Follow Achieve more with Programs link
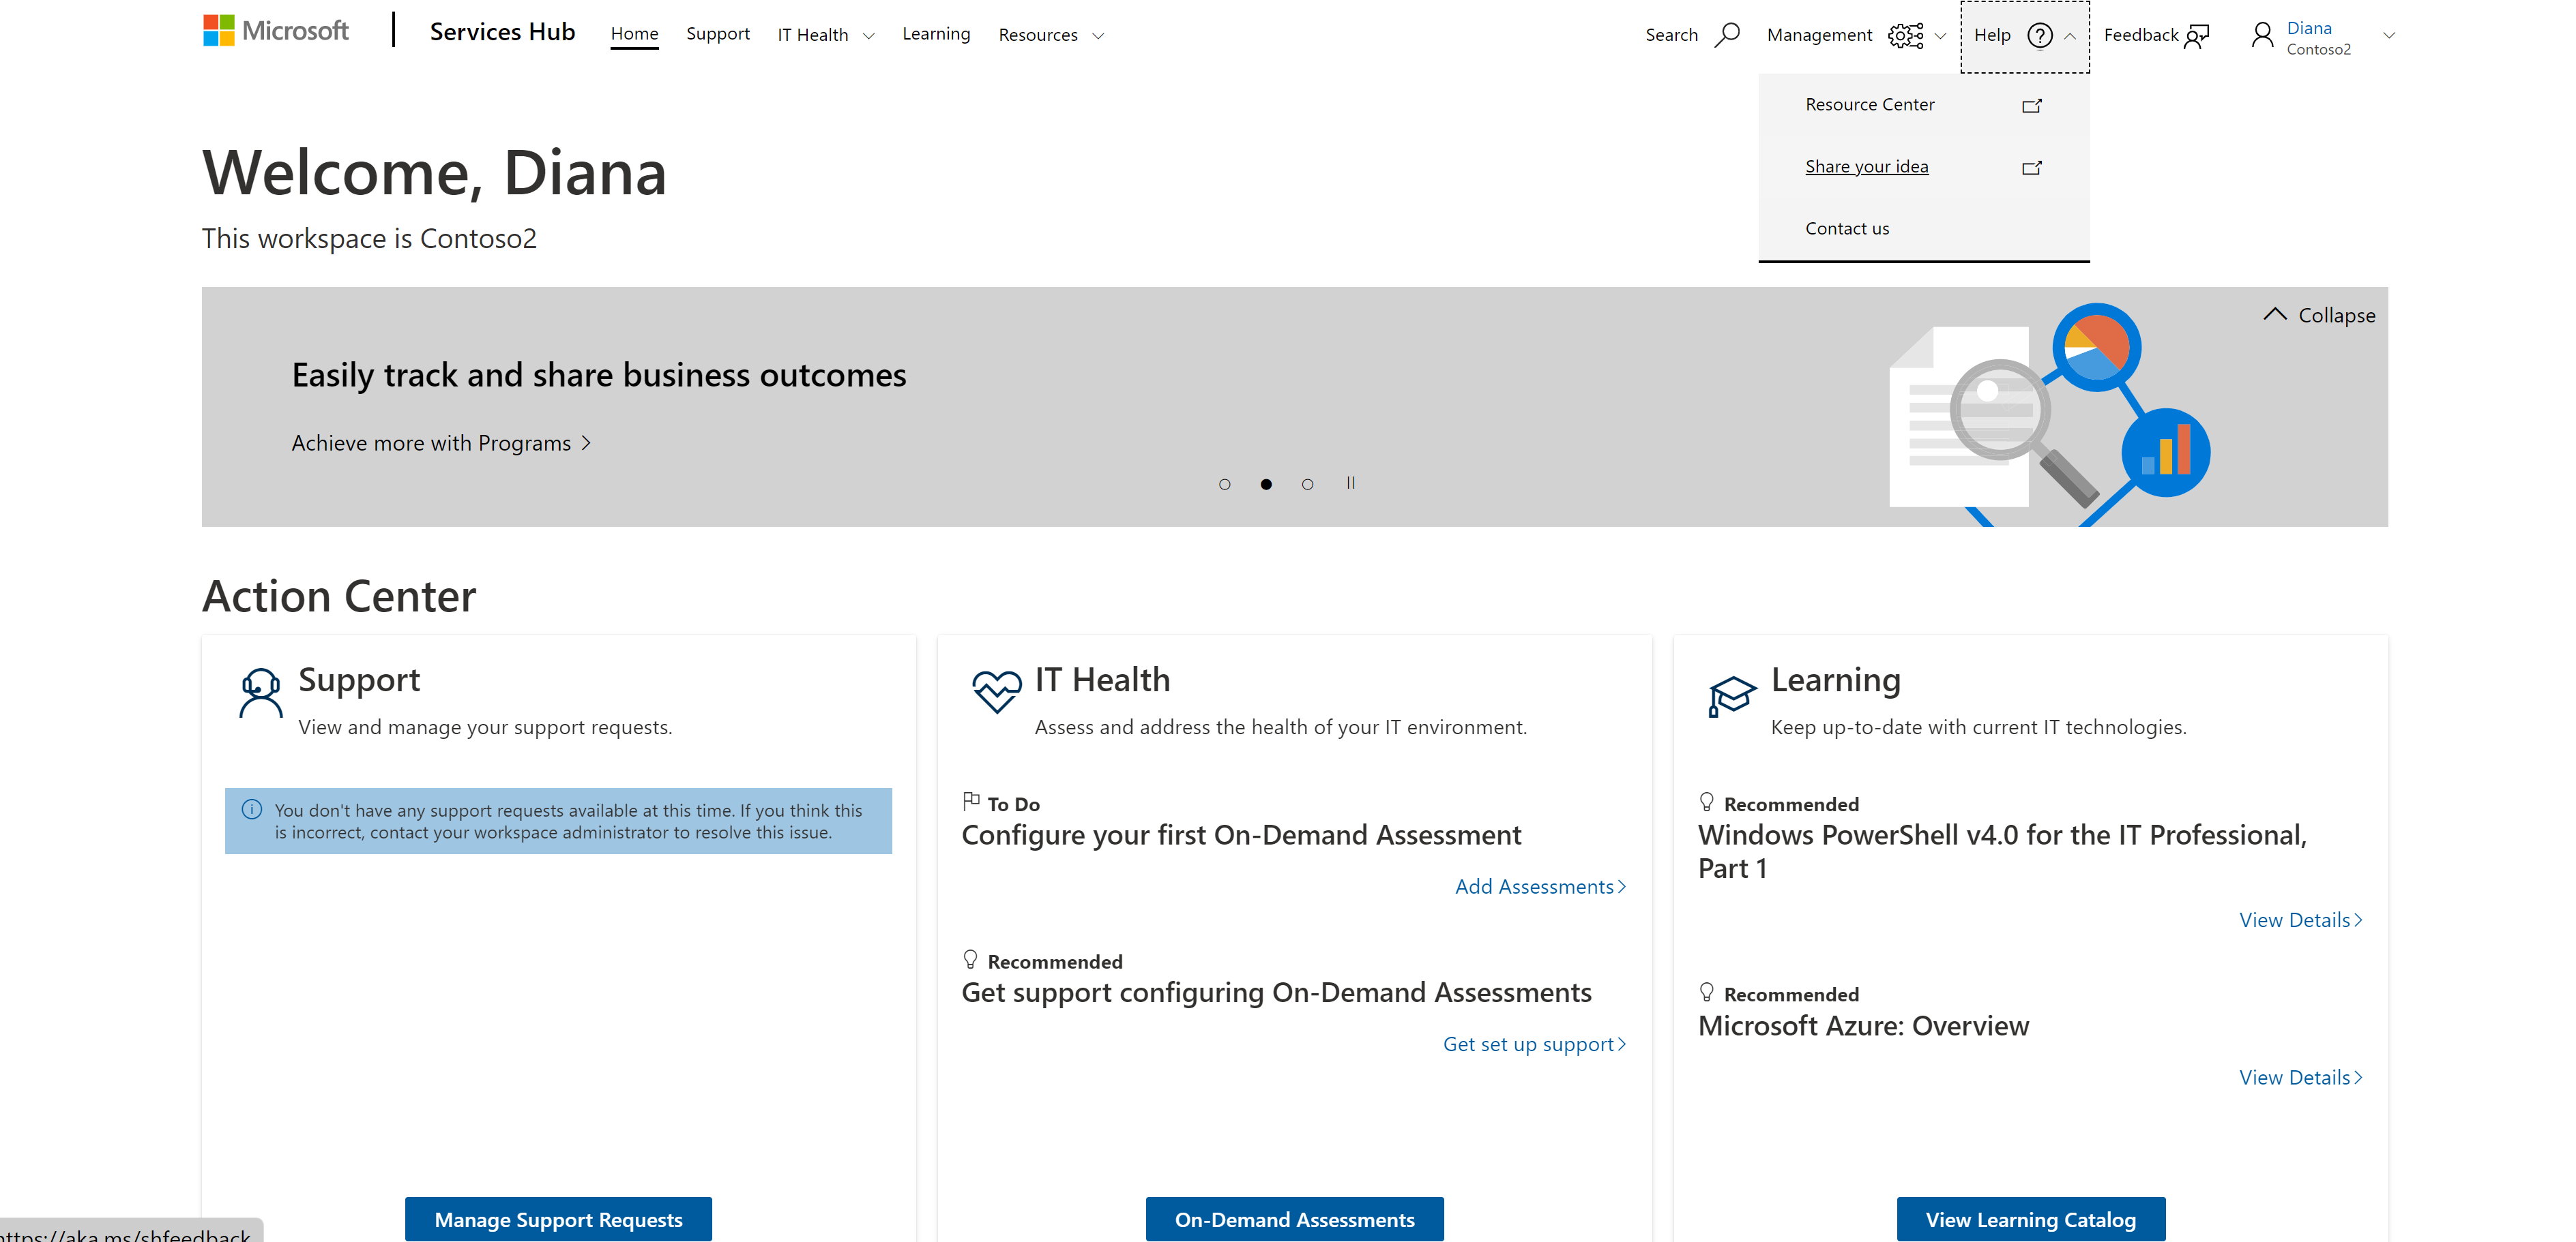 [x=441, y=442]
